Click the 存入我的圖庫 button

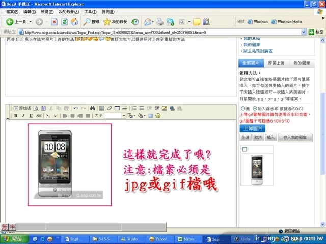tap(295, 138)
